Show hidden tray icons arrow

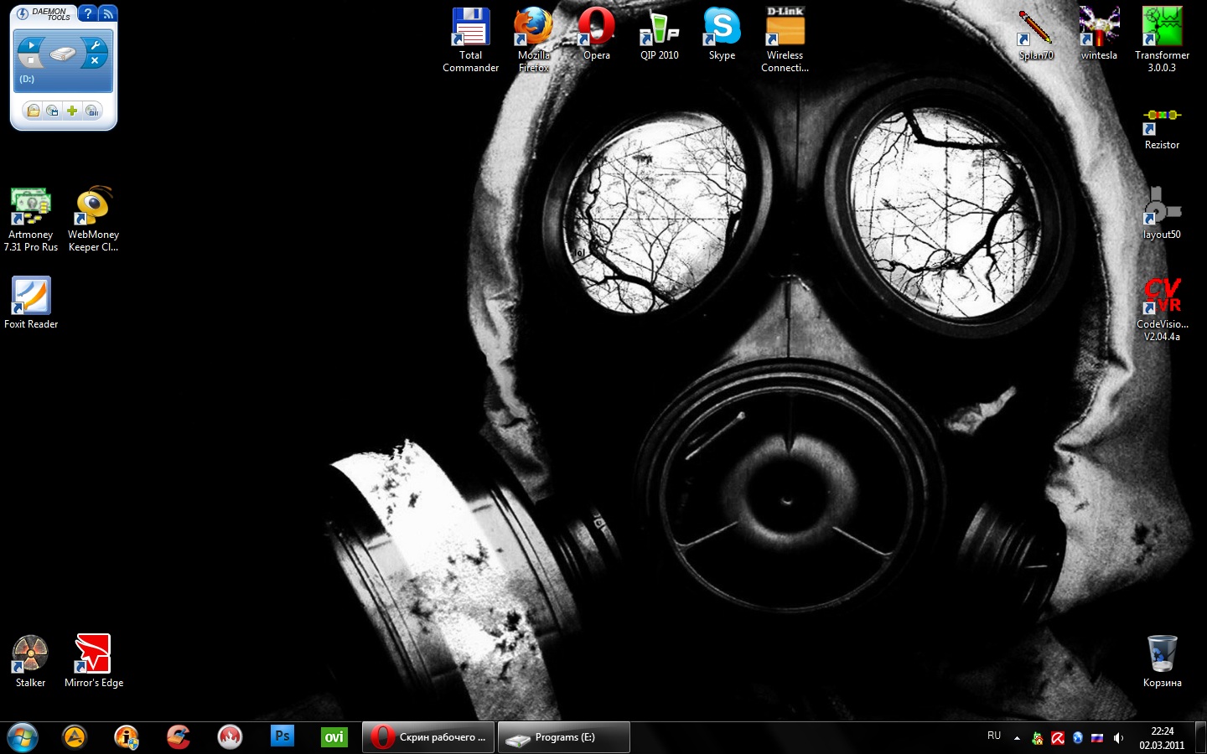tap(1017, 738)
